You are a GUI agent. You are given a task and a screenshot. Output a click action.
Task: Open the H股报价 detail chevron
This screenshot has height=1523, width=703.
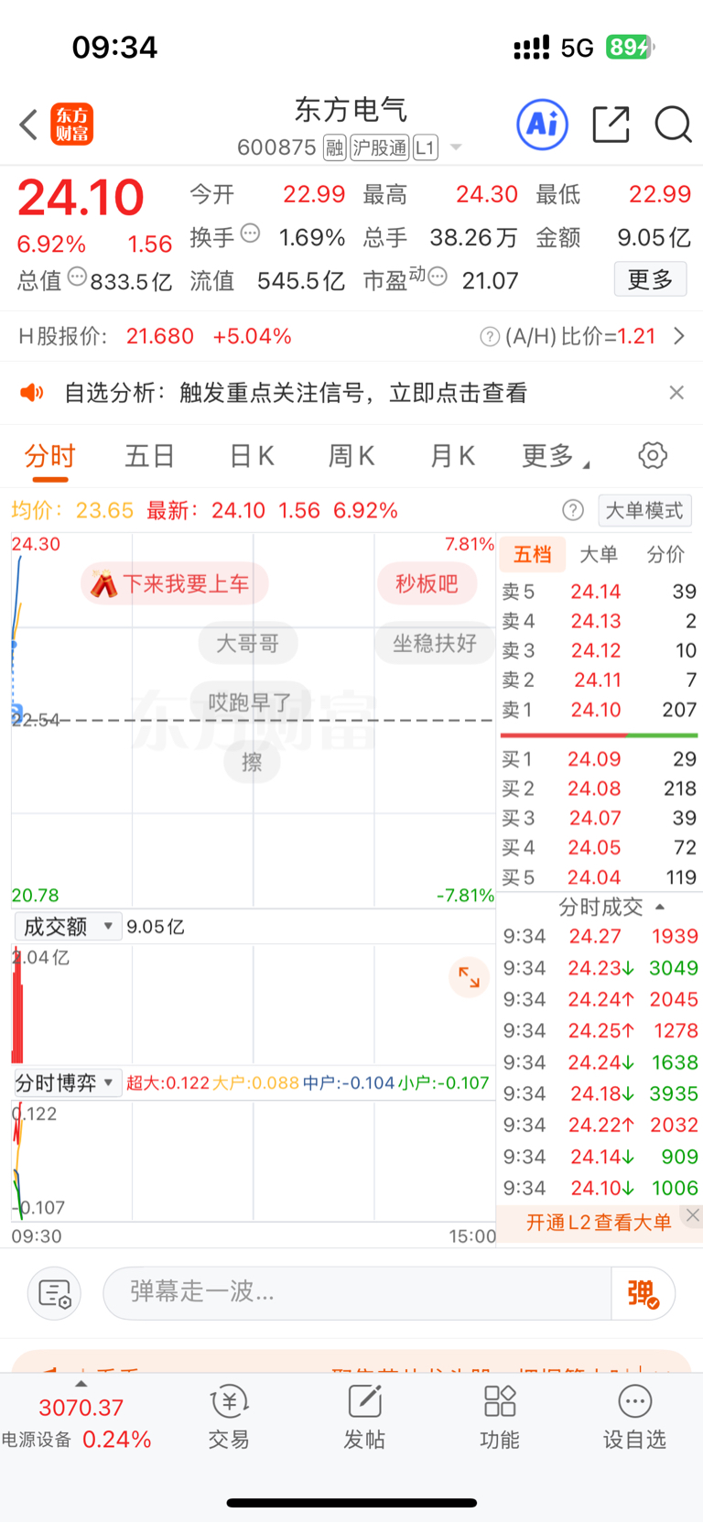(x=679, y=336)
